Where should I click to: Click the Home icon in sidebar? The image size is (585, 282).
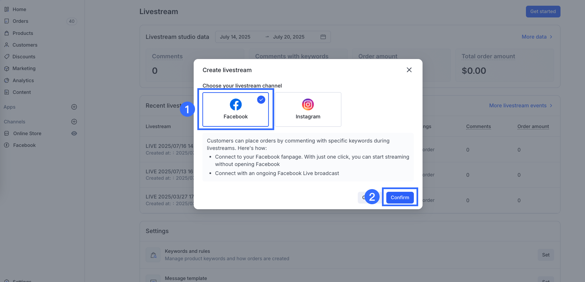click(x=7, y=9)
